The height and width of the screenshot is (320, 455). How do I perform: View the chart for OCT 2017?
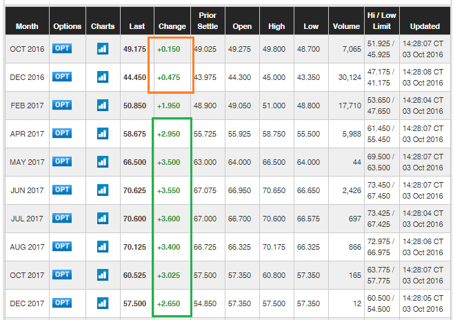[102, 274]
